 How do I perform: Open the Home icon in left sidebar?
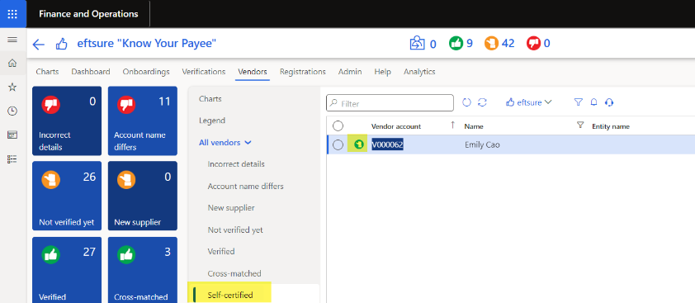12,63
